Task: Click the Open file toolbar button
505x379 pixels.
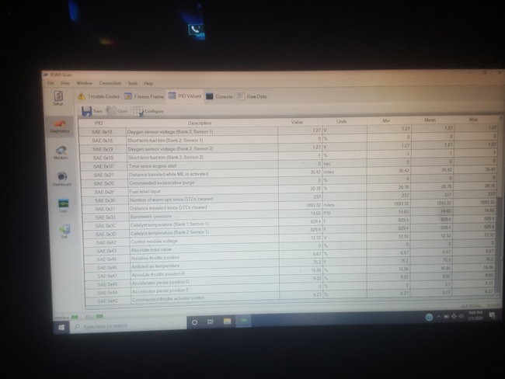Action: click(117, 111)
